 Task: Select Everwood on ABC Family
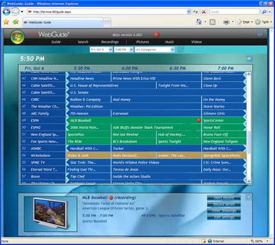[156, 114]
